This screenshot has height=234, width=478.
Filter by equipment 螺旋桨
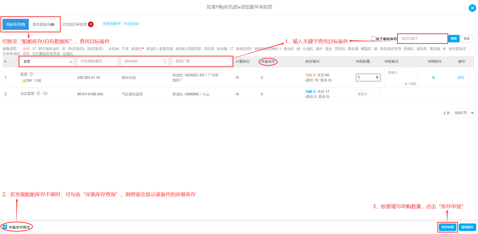[x=366, y=49]
